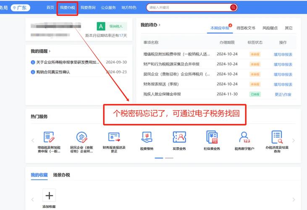Click the 增值税及附加税费申报 service icon
Viewport: 307px width, 210px height.
tap(49, 137)
